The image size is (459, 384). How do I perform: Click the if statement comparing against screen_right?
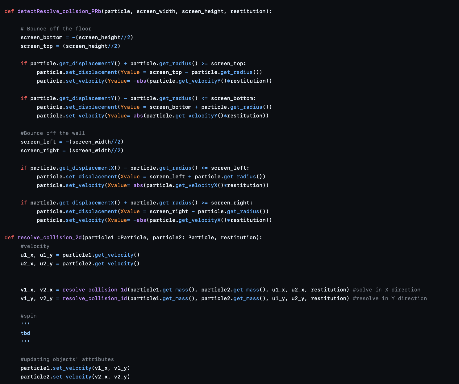(x=136, y=203)
